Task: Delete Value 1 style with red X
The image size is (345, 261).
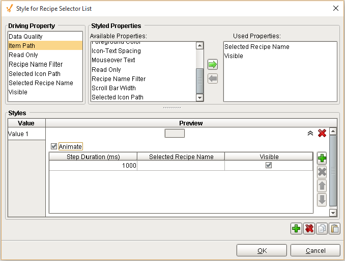Action: (x=322, y=133)
